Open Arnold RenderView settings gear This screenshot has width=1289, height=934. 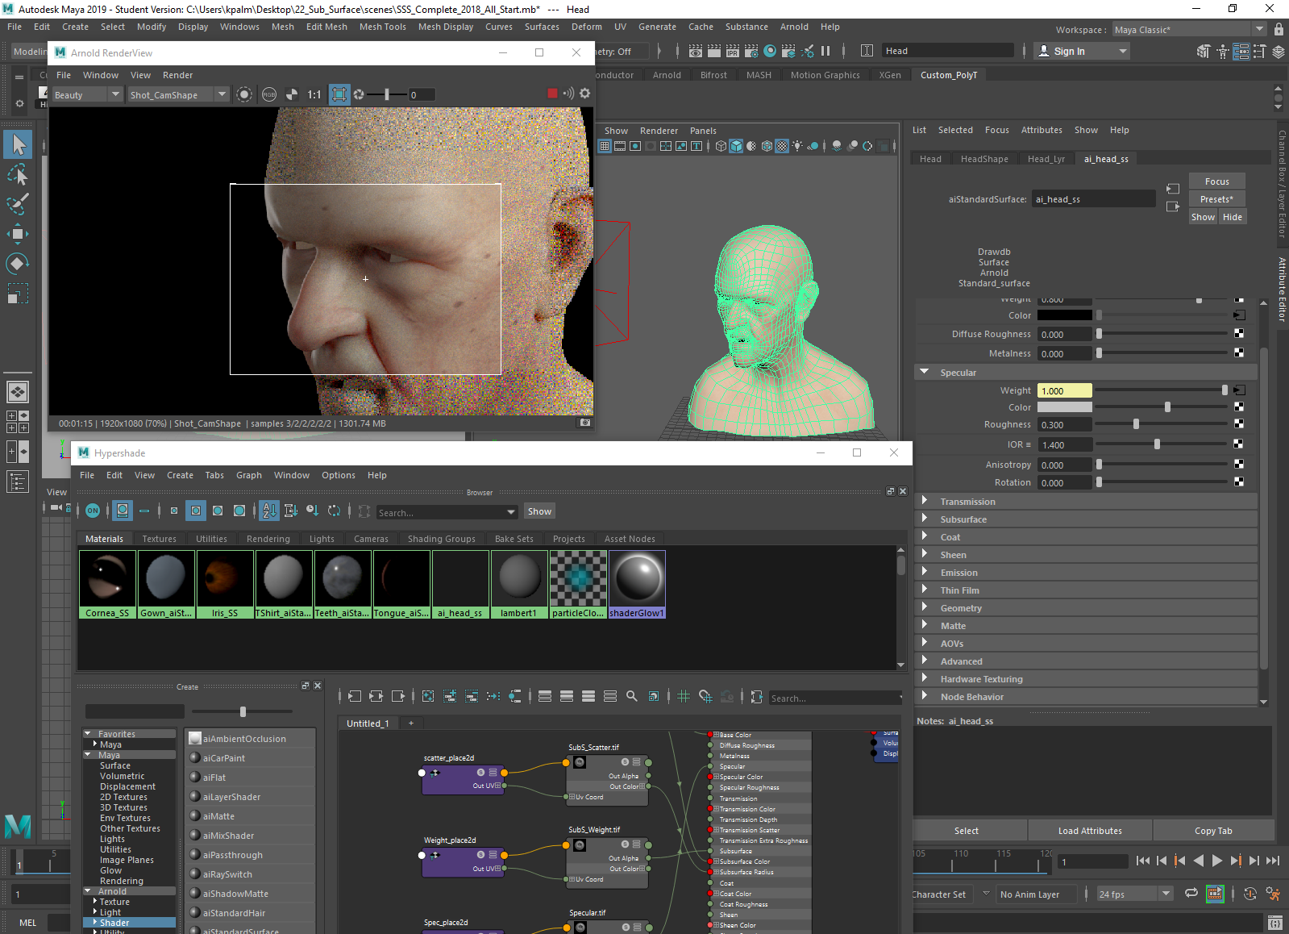[585, 94]
